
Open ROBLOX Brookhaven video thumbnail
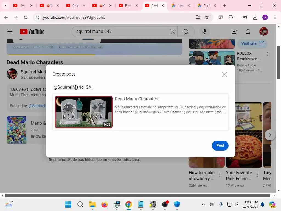click(x=212, y=58)
